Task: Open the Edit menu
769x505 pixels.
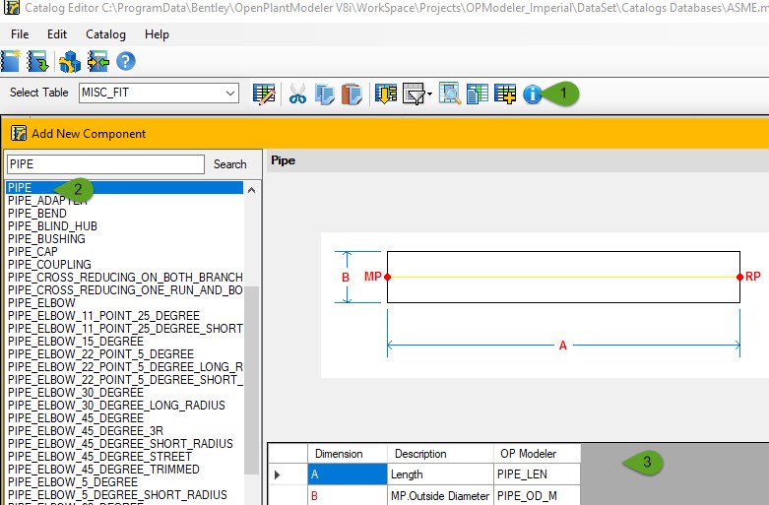Action: point(57,34)
